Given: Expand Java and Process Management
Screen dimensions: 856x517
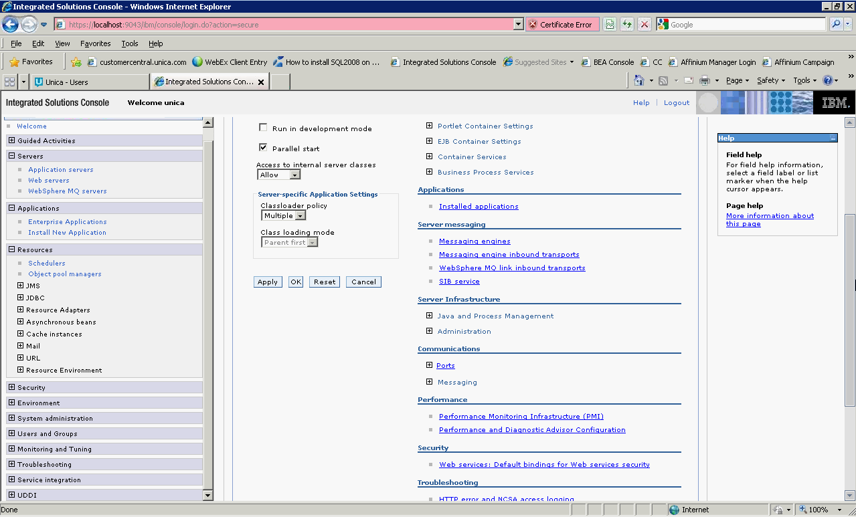Looking at the screenshot, I should [x=430, y=316].
